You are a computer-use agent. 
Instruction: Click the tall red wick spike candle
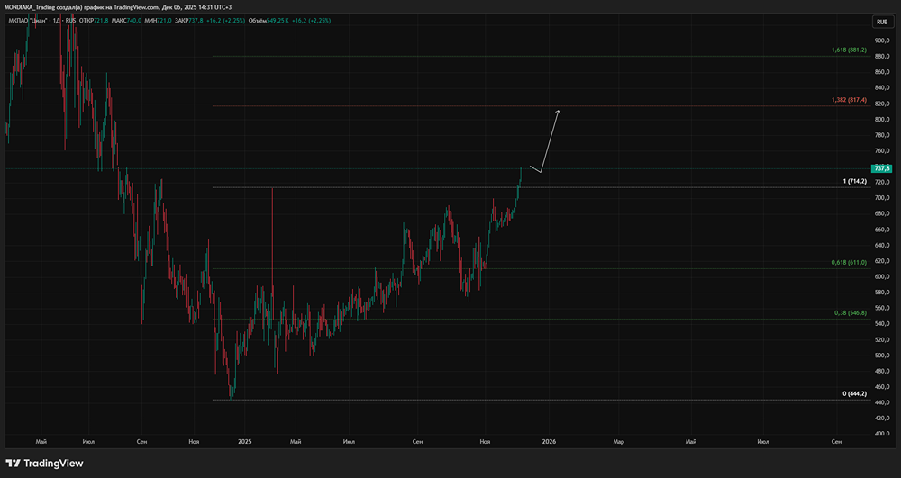pyautogui.click(x=272, y=234)
